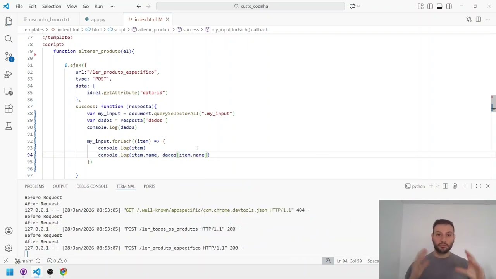
Task: Open the Edit menu
Action: click(x=33, y=6)
